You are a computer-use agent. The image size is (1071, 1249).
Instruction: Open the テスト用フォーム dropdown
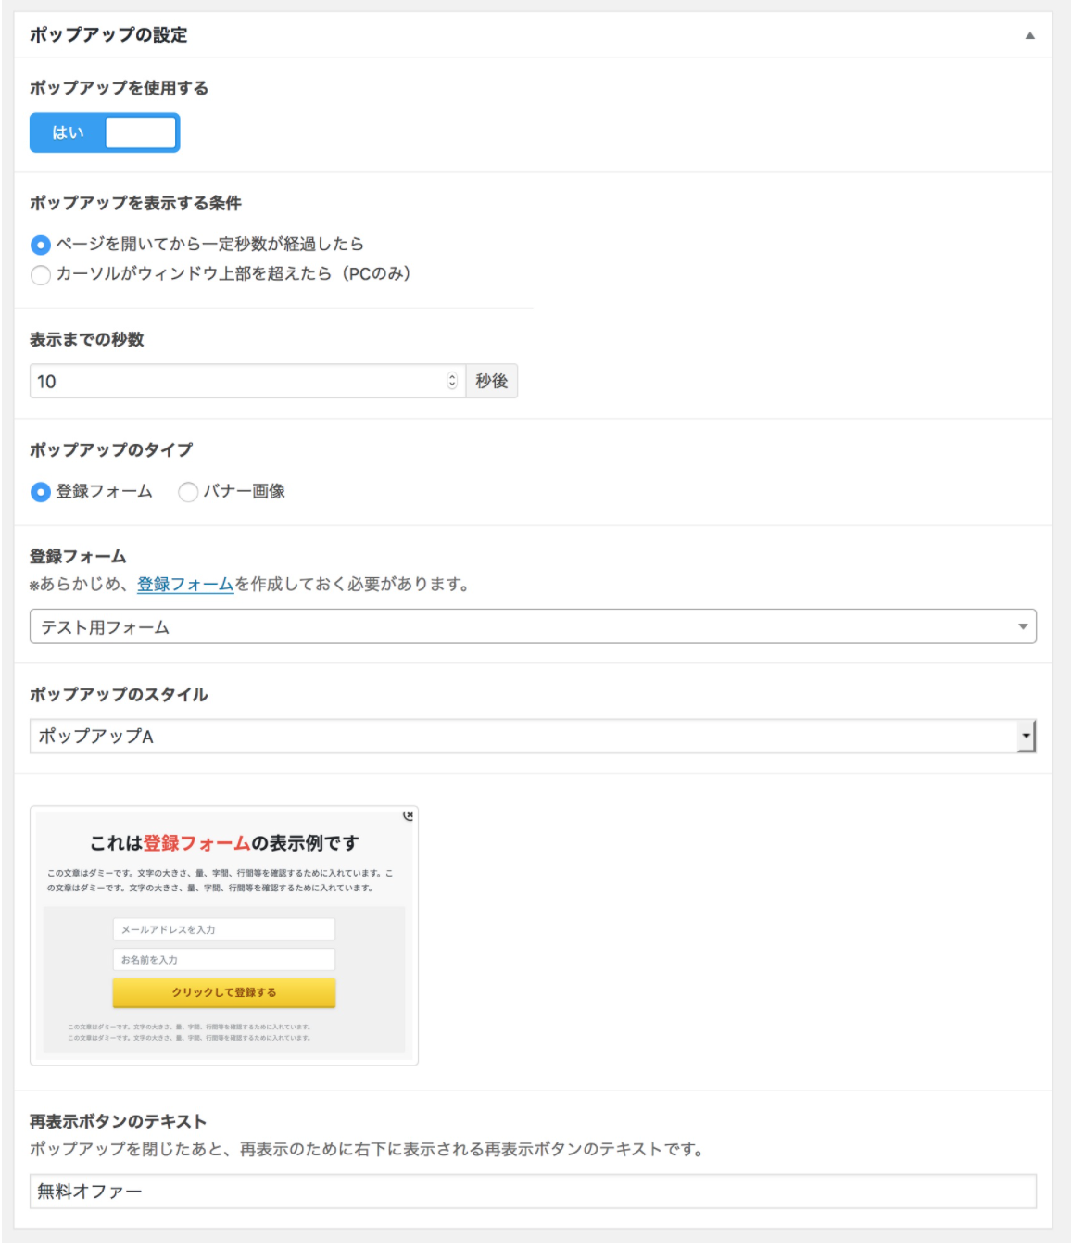[x=533, y=626]
